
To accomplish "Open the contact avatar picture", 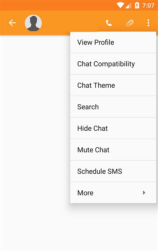I will tap(33, 23).
